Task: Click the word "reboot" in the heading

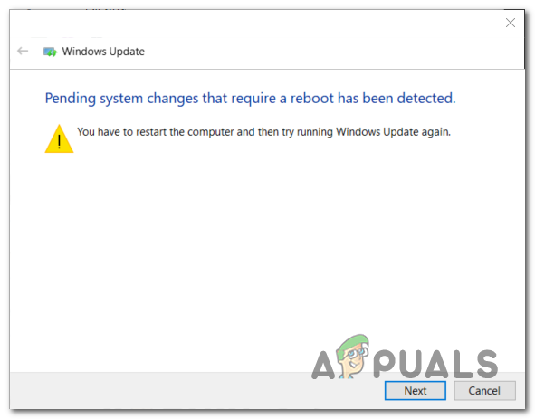Action: [x=311, y=99]
